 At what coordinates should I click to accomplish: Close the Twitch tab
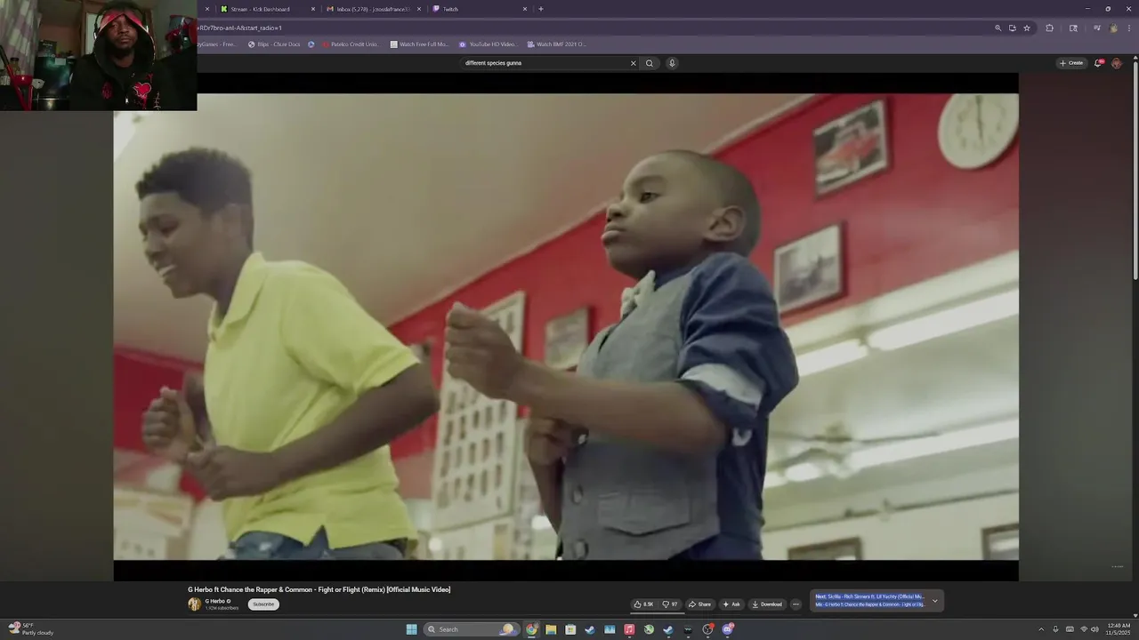click(x=525, y=9)
